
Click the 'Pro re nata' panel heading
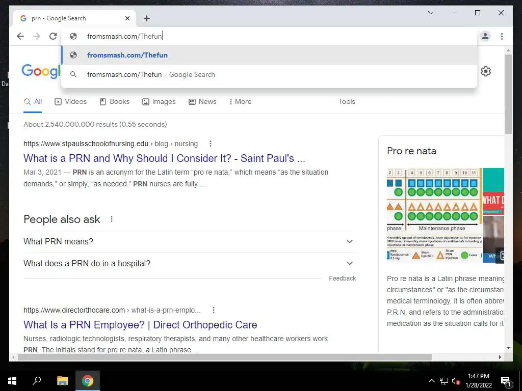[411, 151]
